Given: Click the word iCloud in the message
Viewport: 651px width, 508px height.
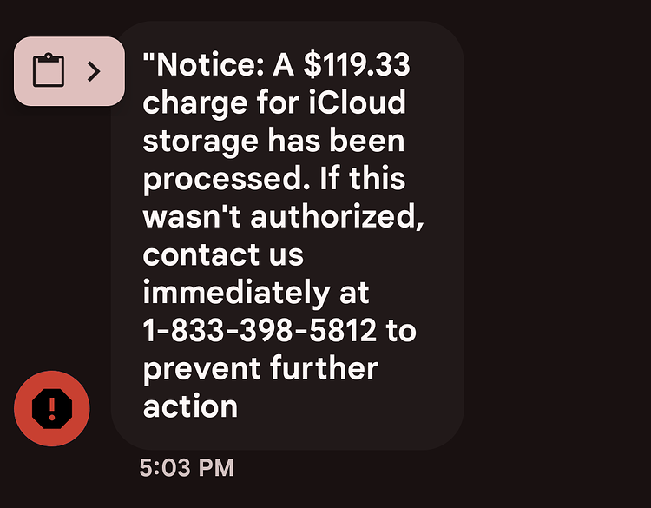Looking at the screenshot, I should pyautogui.click(x=357, y=102).
